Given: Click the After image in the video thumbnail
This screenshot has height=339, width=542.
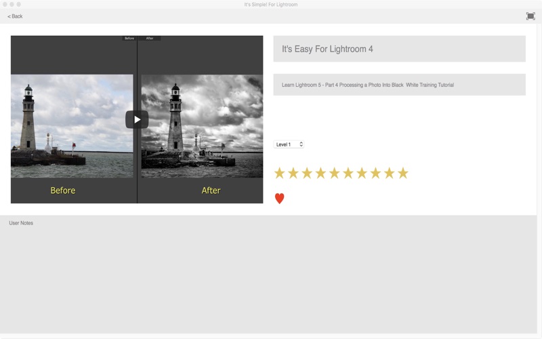Looking at the screenshot, I should (x=202, y=126).
